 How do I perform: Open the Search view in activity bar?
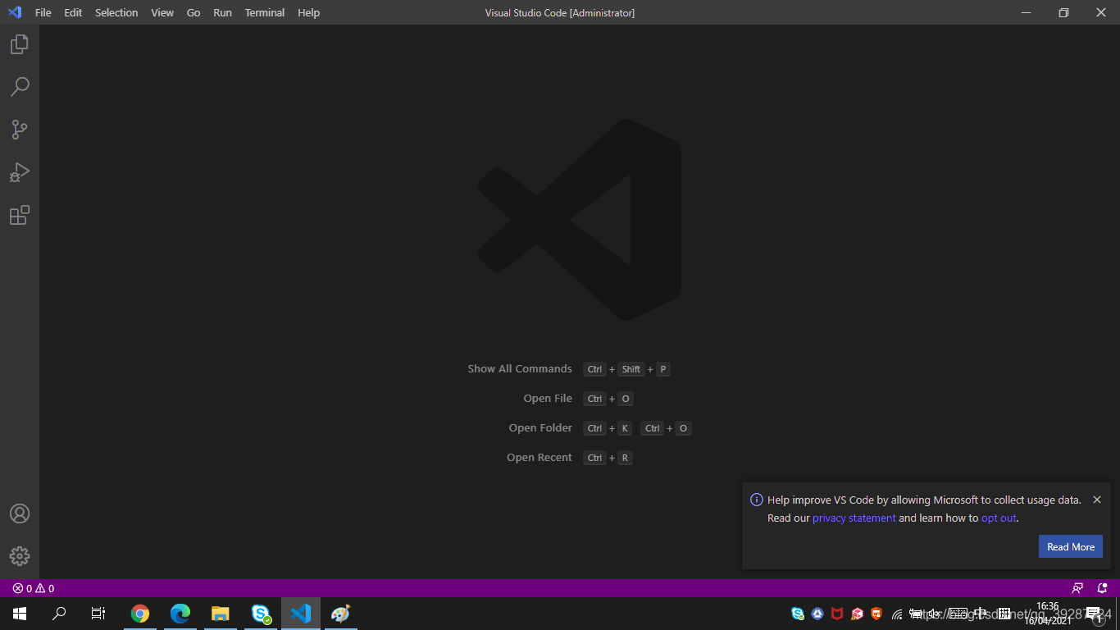click(x=20, y=87)
